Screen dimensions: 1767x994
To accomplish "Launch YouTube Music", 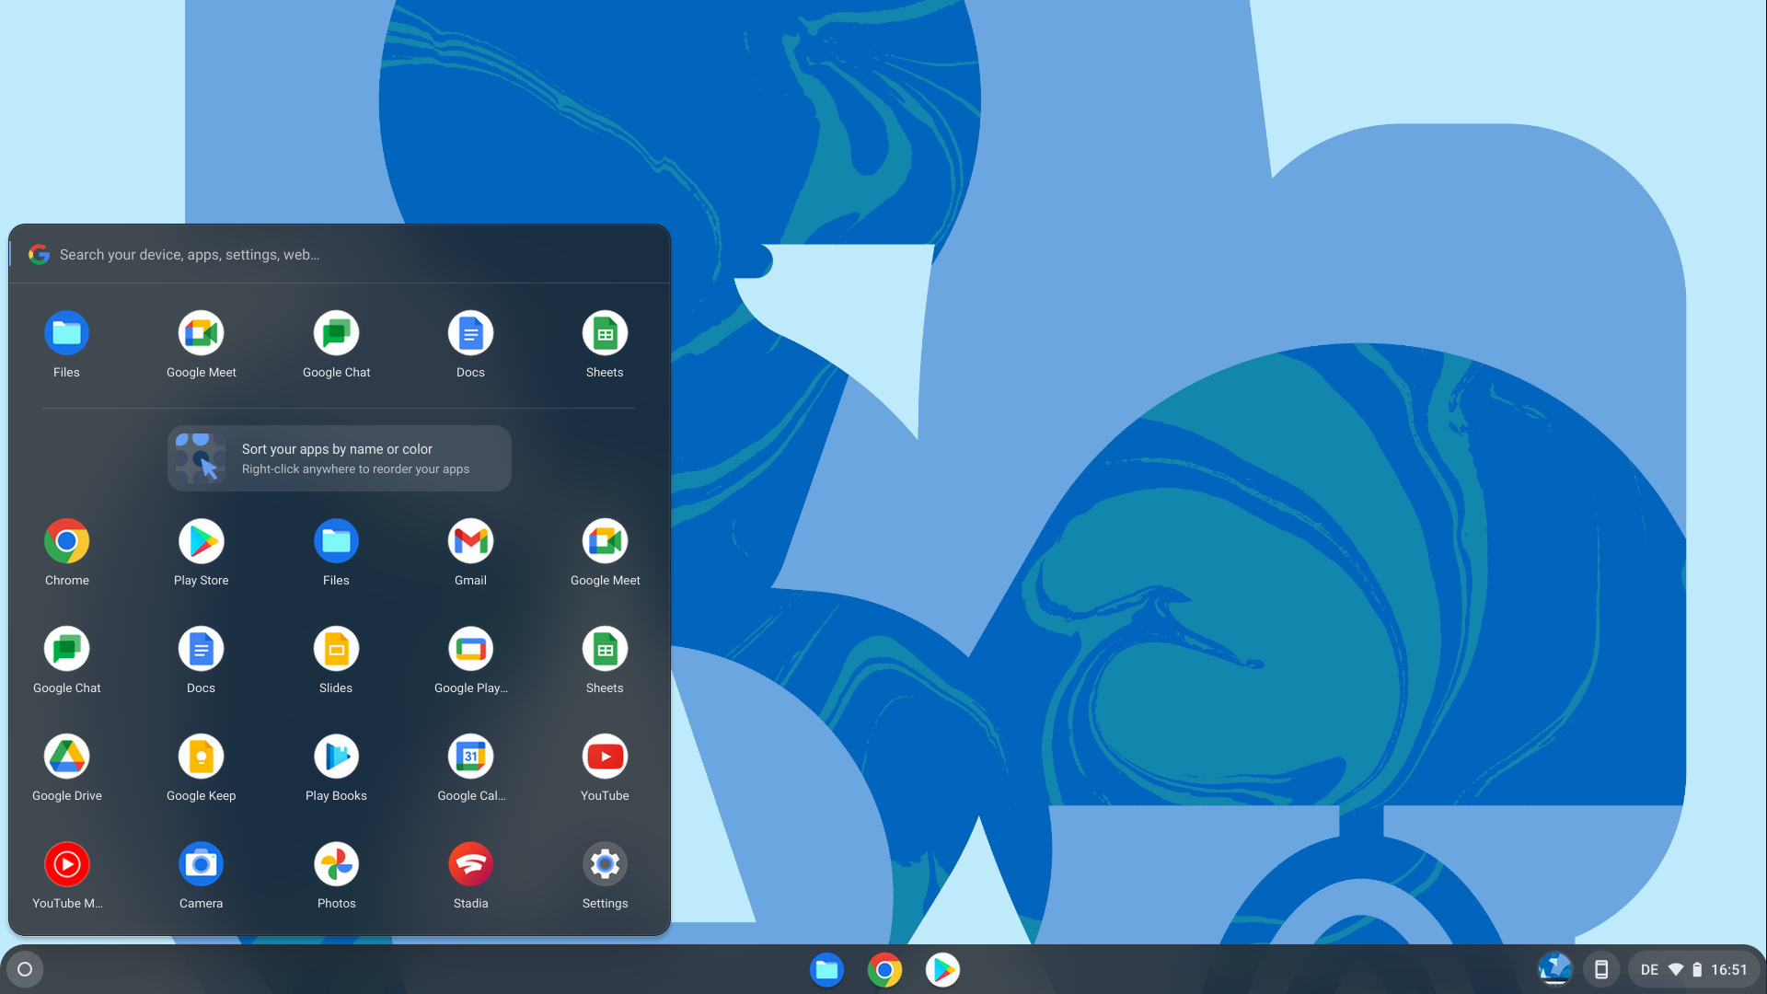I will click(x=66, y=864).
